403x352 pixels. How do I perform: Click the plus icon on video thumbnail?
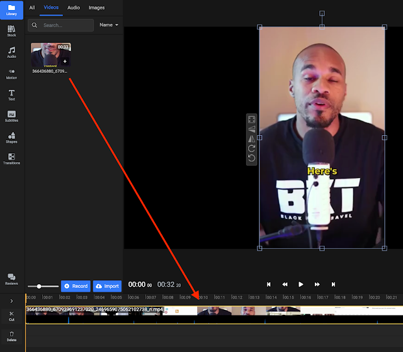pos(65,62)
